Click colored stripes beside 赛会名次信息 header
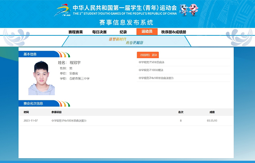Screen dimensions: 255x163 [64, 103]
